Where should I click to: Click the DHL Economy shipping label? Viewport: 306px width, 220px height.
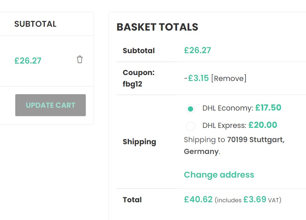(228, 108)
